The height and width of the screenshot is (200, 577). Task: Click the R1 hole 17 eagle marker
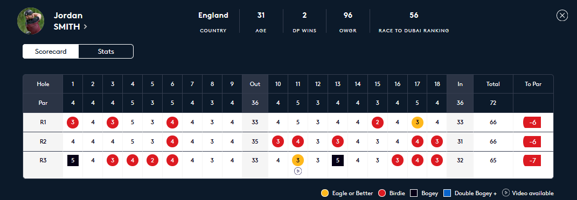418,122
